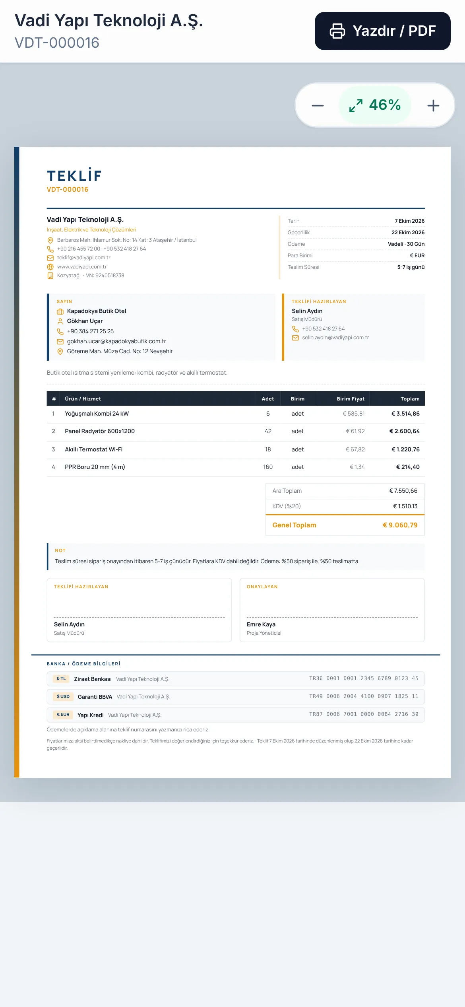Select the Akıllı Termostat Wi-Fi item name

tap(94, 449)
